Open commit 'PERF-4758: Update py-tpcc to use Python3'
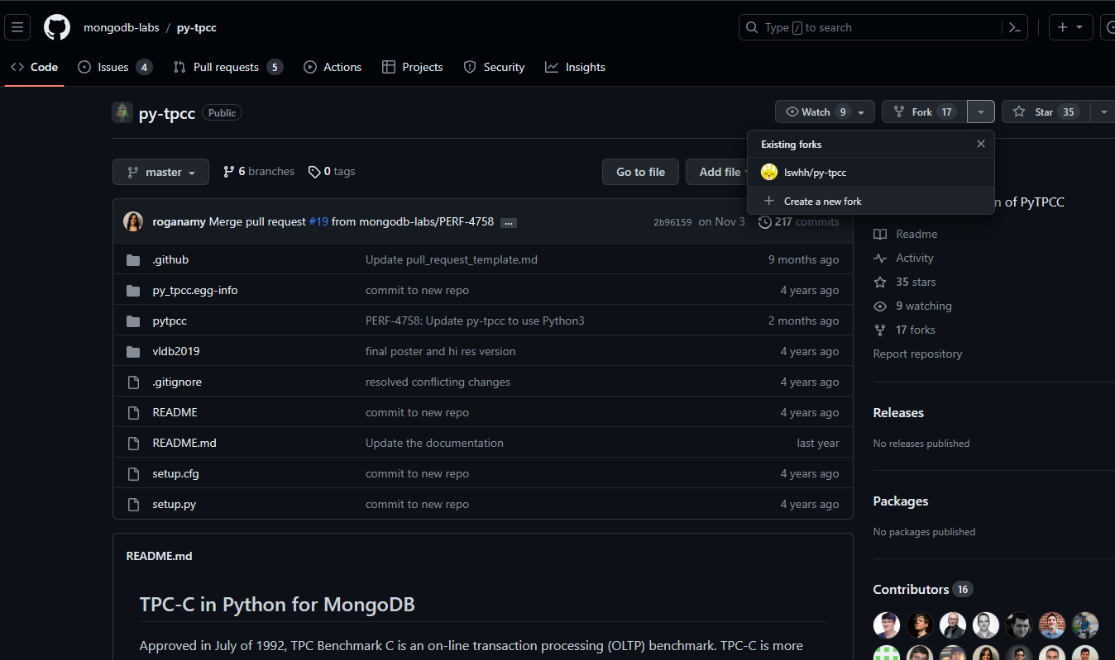 (475, 321)
